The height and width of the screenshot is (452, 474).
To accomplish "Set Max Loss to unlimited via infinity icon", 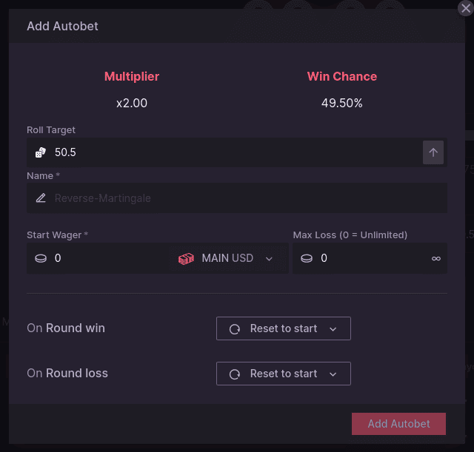I will click(436, 258).
